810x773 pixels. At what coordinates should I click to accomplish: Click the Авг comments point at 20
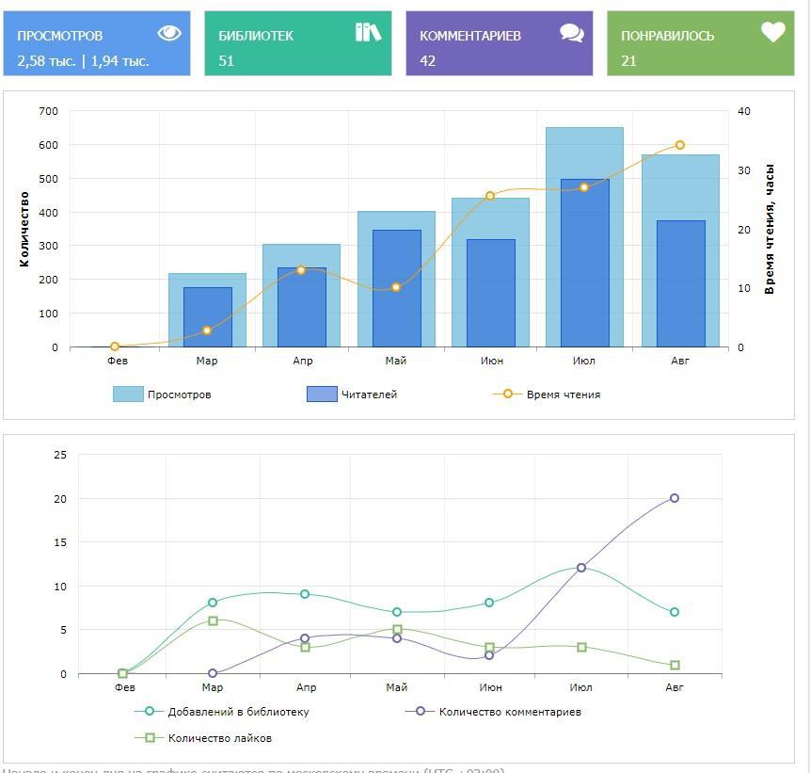tap(675, 498)
